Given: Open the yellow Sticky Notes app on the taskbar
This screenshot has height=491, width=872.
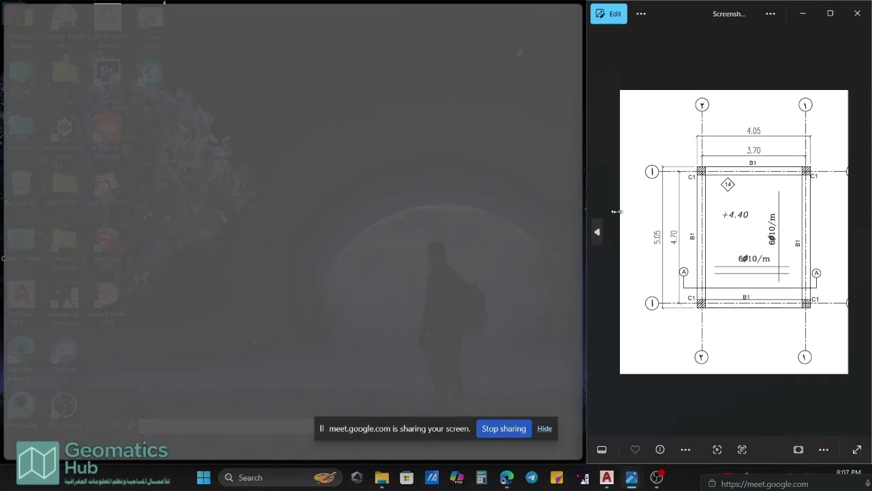Looking at the screenshot, I should click(x=557, y=477).
